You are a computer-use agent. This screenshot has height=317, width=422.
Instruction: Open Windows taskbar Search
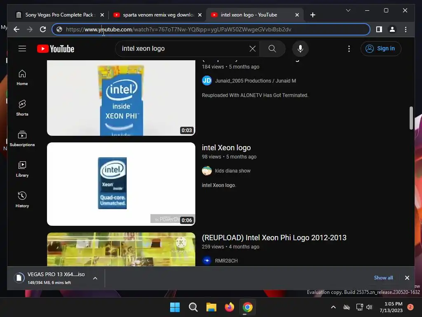(193, 307)
